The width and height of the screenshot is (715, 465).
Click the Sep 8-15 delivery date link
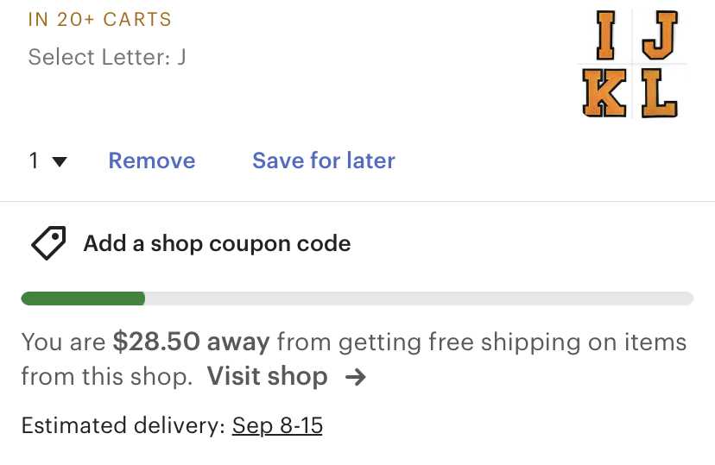coord(277,425)
